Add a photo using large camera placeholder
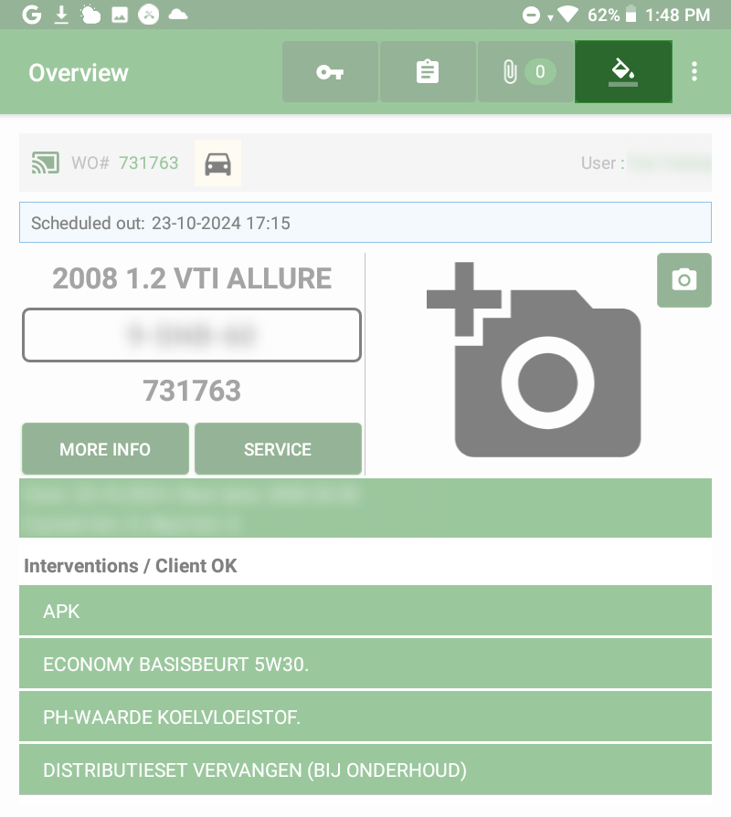This screenshot has width=731, height=817. point(535,361)
